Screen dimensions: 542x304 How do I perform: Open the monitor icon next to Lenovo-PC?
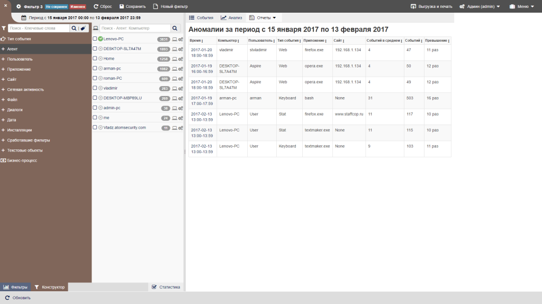tap(174, 39)
